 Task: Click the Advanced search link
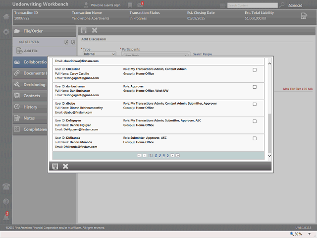pos(295,5)
